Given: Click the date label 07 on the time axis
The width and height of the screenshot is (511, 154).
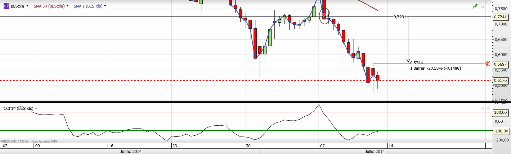Looking at the screenshot, I should click(322, 146).
